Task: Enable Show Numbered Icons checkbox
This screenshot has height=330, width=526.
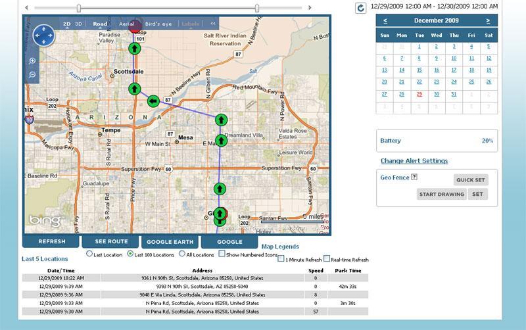Action: click(x=222, y=254)
